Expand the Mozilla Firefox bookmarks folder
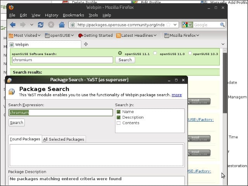The image size is (248, 186). click(x=182, y=35)
